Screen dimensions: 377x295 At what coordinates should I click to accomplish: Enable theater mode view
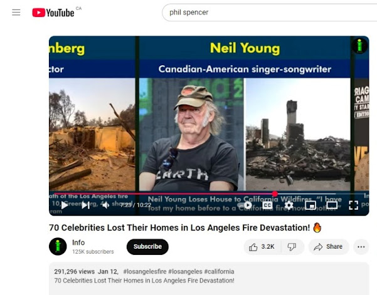332,205
